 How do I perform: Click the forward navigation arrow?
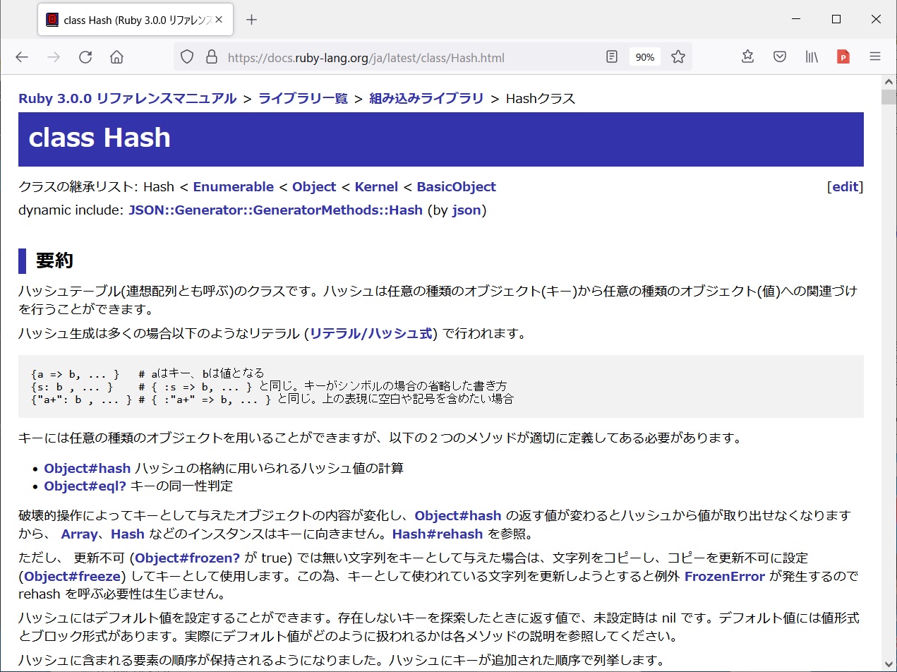54,56
